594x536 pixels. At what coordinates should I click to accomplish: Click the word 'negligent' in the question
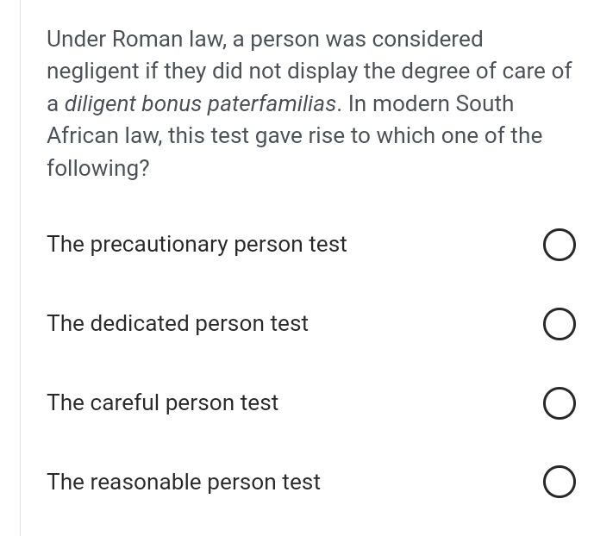coord(91,72)
